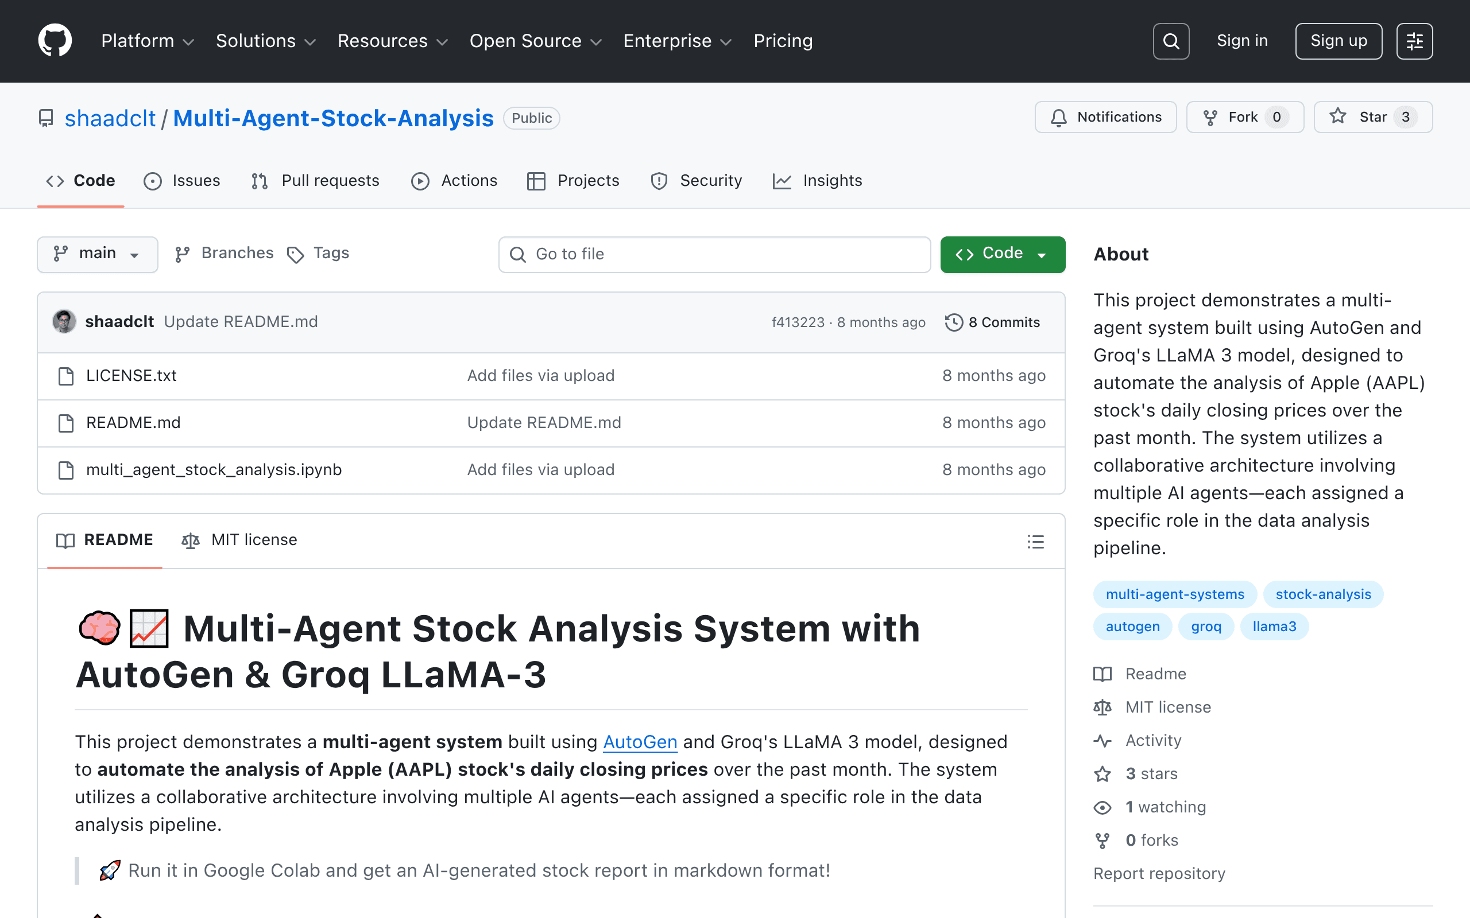Viewport: 1470px width, 918px height.
Task: Open the Solutions navigation menu
Action: (266, 41)
